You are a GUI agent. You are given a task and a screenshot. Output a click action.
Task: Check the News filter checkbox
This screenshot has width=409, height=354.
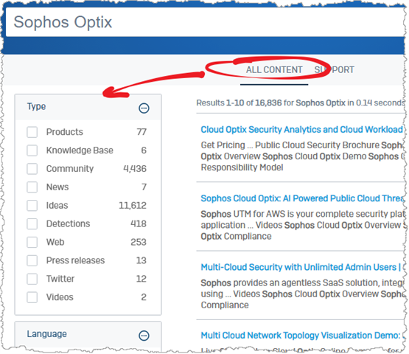(32, 187)
